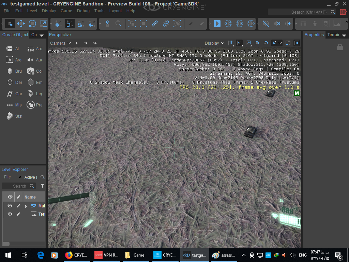This screenshot has width=349, height=262.
Task: Click the first physics atom icon after Play
Action: pyautogui.click(x=228, y=24)
